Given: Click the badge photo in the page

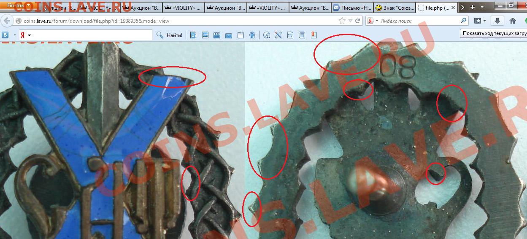Looking at the screenshot, I should click(x=263, y=140).
